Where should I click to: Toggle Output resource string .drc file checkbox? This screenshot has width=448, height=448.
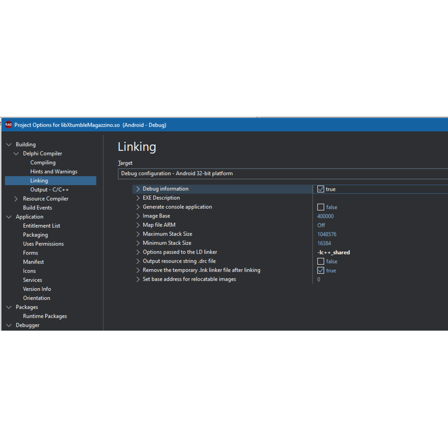point(321,261)
